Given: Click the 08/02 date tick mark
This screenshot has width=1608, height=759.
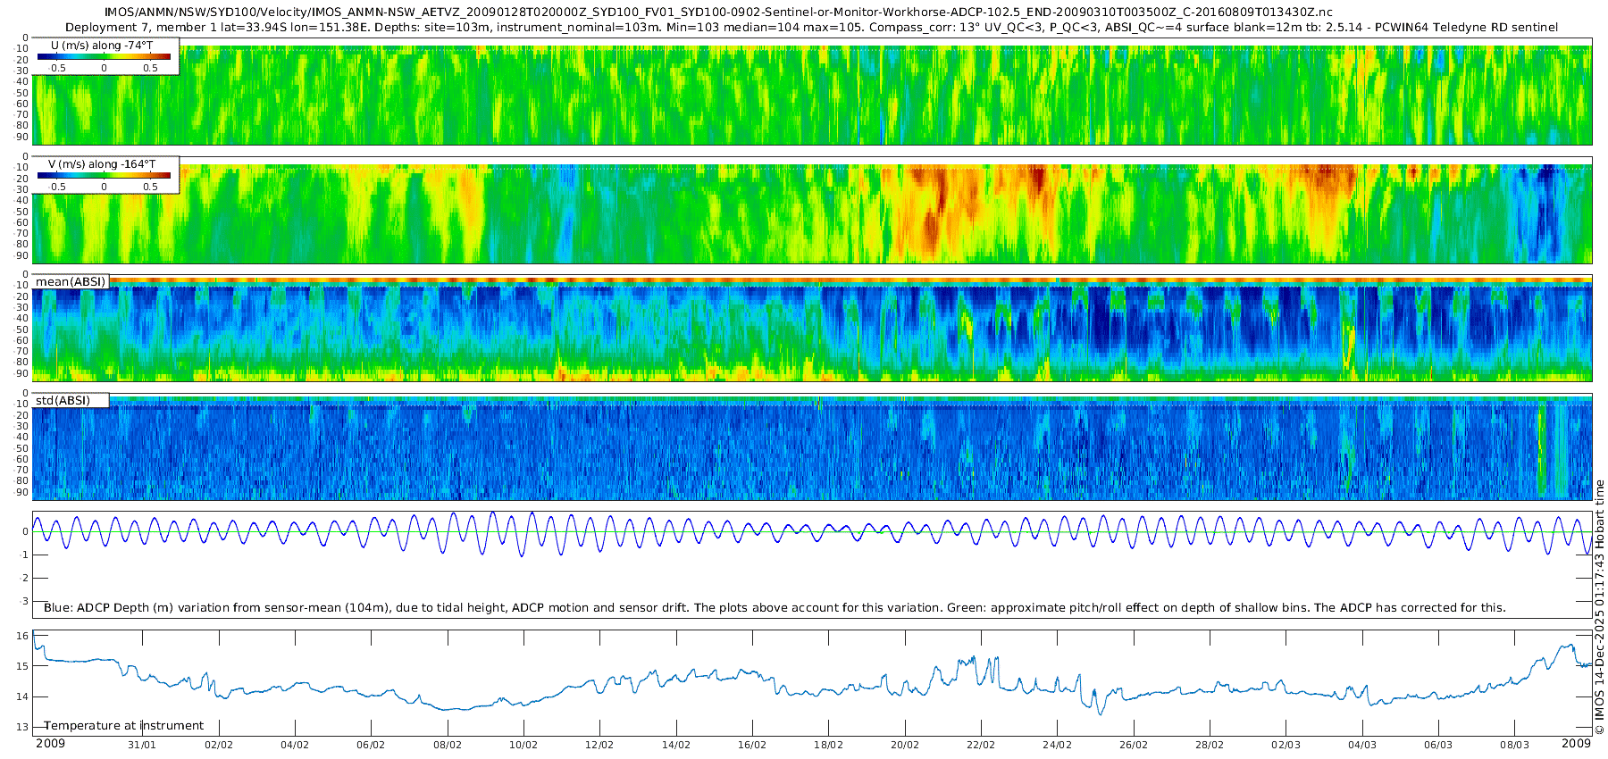Looking at the screenshot, I should [x=448, y=745].
